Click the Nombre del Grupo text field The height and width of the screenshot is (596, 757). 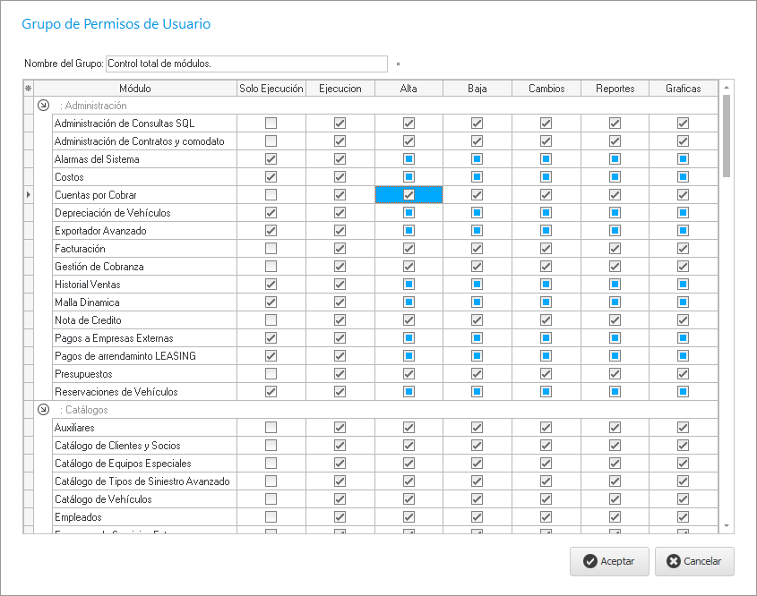click(246, 64)
